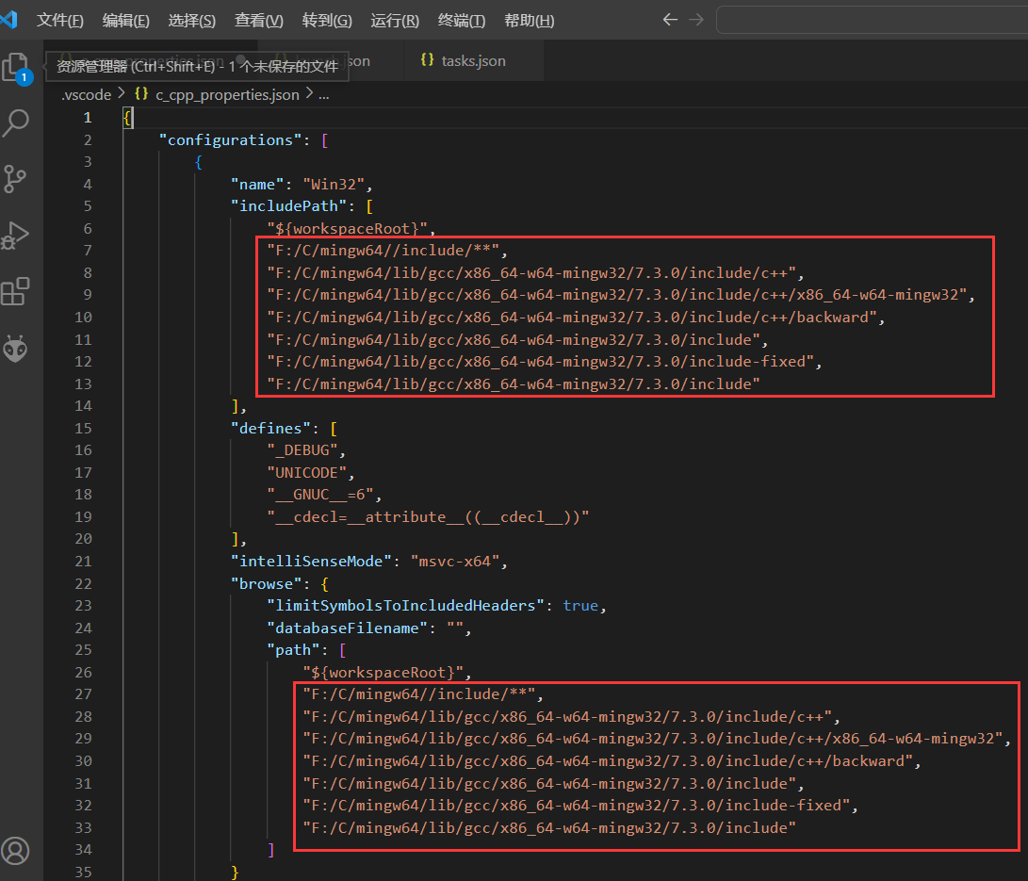Open the 终端(T) menu
This screenshot has height=881, width=1028.
coord(462,21)
